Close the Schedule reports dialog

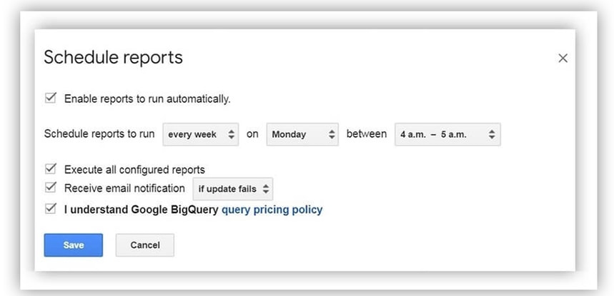click(x=563, y=58)
